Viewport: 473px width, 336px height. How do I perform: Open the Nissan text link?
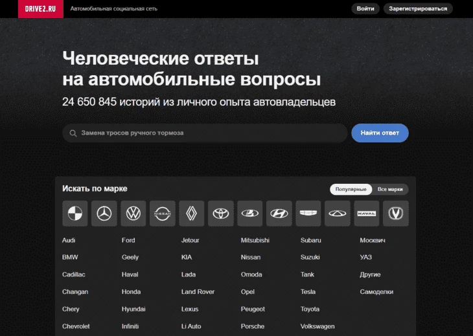(250, 257)
